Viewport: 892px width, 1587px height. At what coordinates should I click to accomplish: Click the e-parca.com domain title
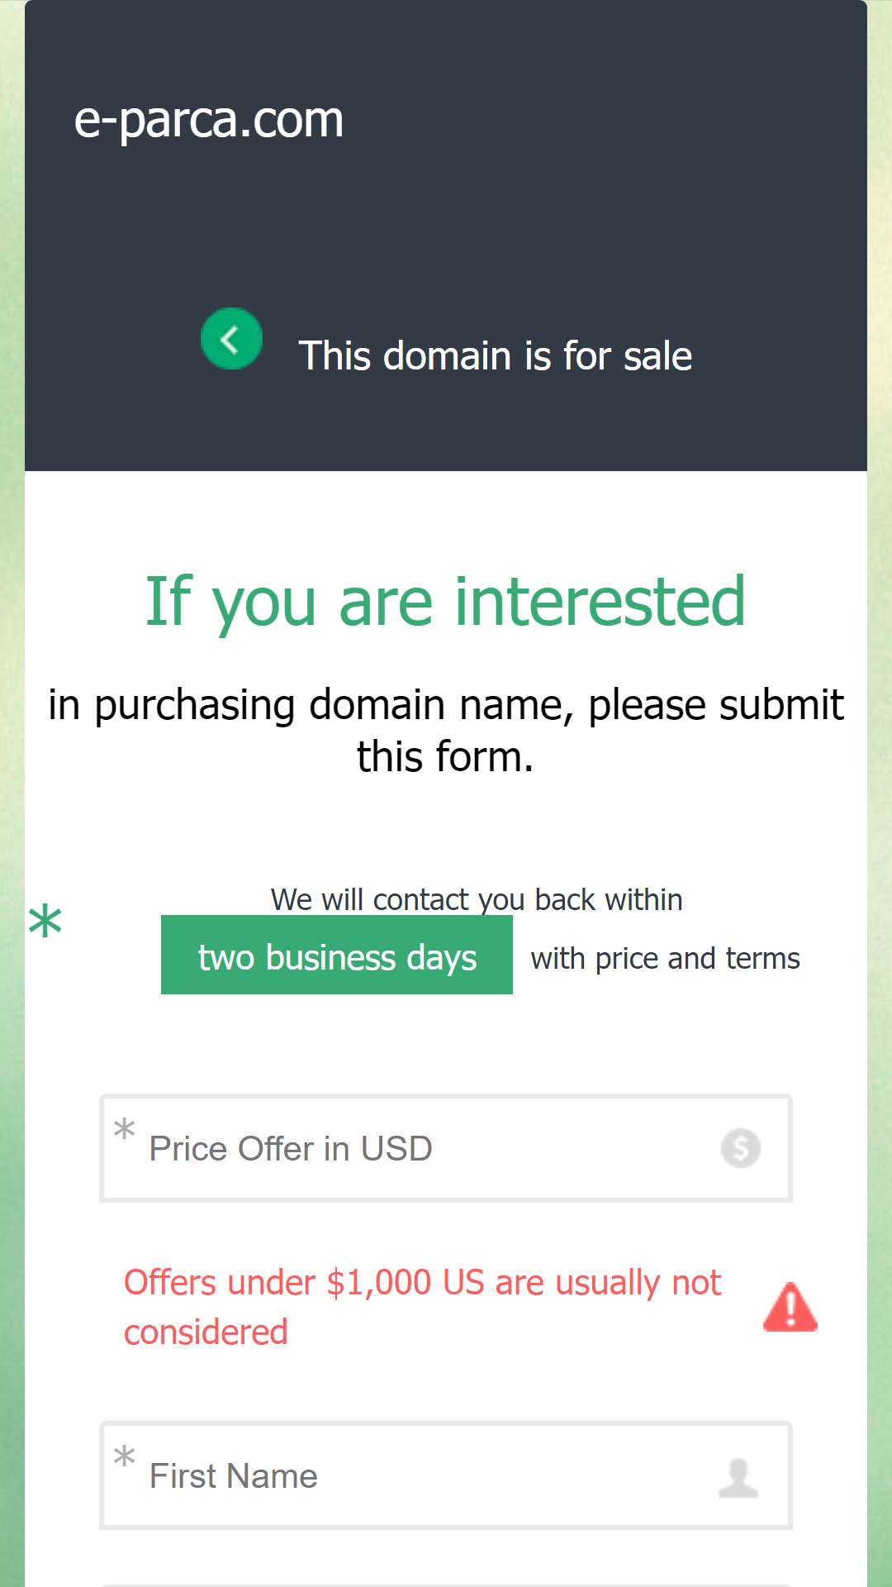tap(209, 121)
